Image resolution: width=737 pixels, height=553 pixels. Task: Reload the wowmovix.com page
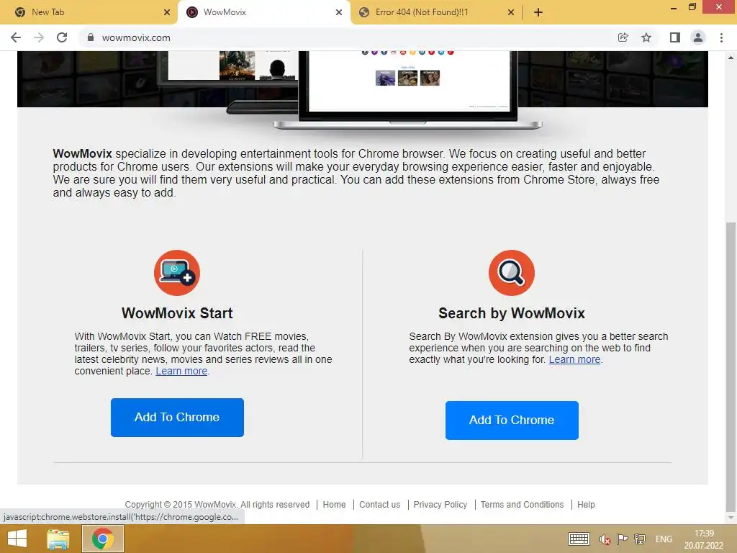(62, 37)
